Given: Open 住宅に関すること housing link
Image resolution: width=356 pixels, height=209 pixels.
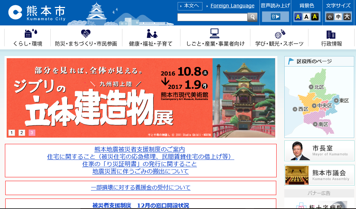Looking at the screenshot, I should [141, 156].
